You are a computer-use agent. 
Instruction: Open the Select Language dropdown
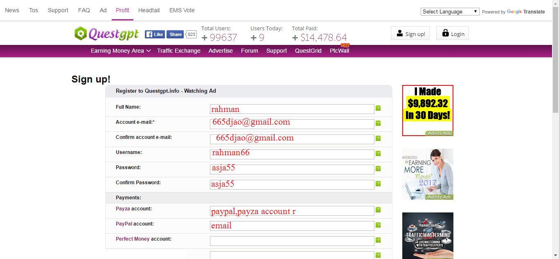coord(450,11)
